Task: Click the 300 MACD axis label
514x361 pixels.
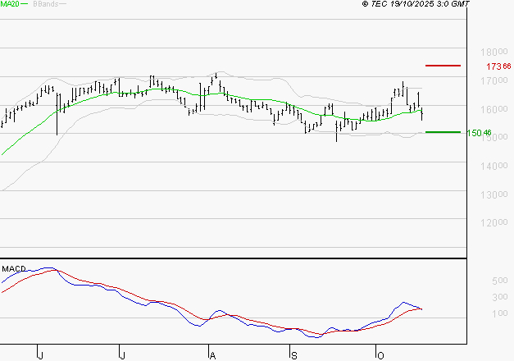Action: pyautogui.click(x=499, y=297)
